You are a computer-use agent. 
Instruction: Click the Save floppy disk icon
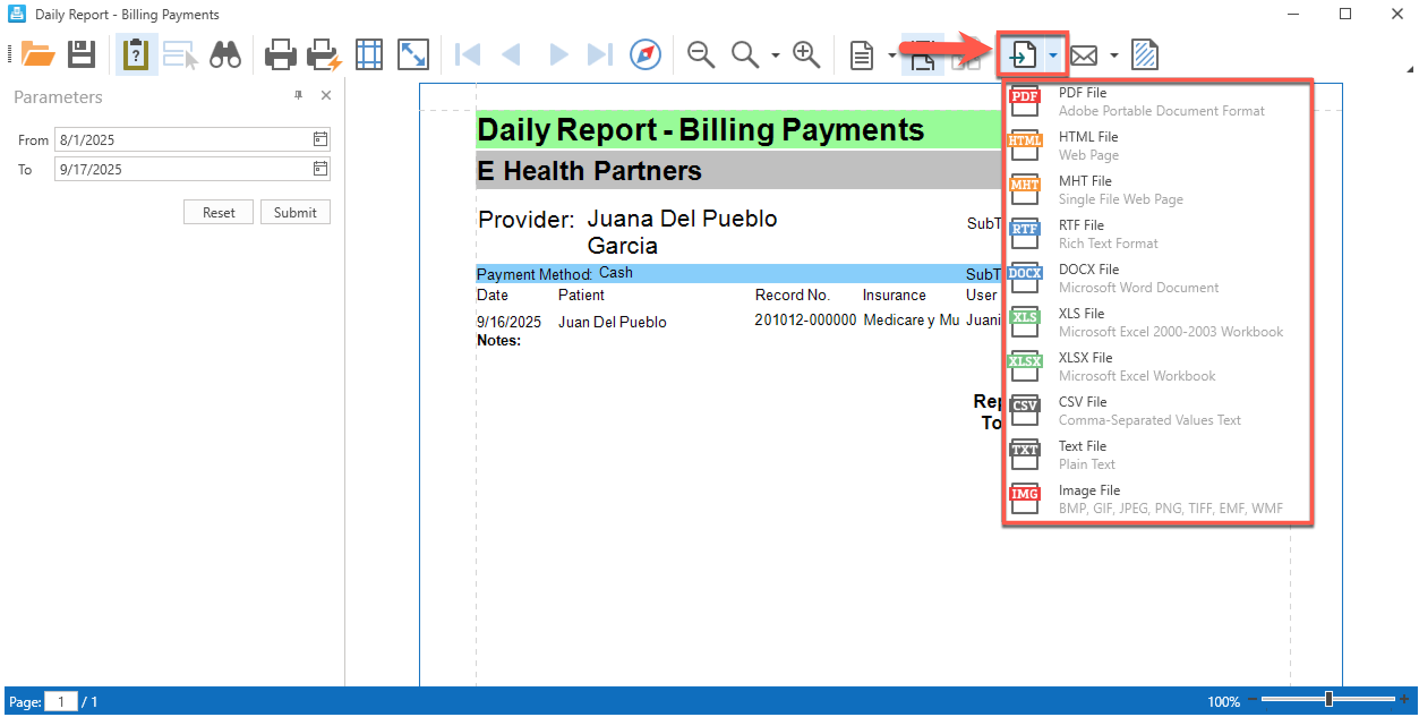coord(82,55)
